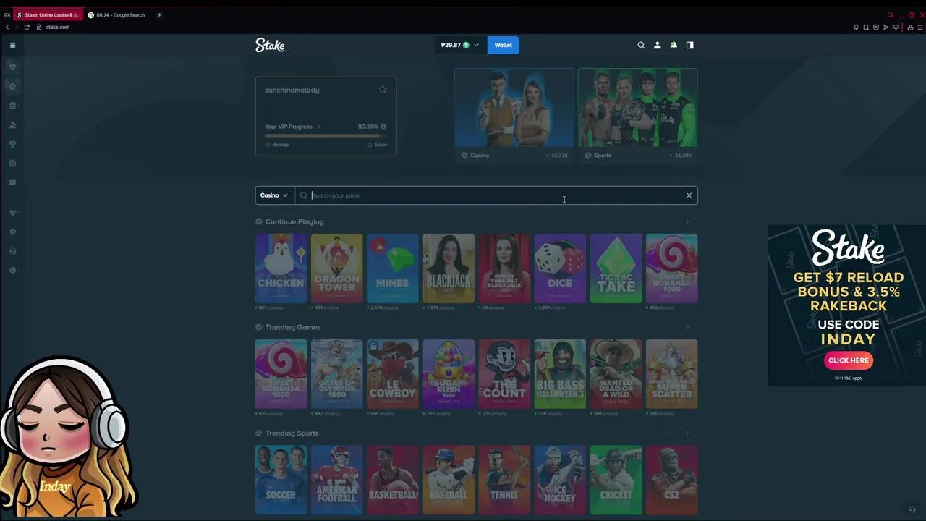This screenshot has width=926, height=521.
Task: Open the user profile icon
Action: coord(658,45)
